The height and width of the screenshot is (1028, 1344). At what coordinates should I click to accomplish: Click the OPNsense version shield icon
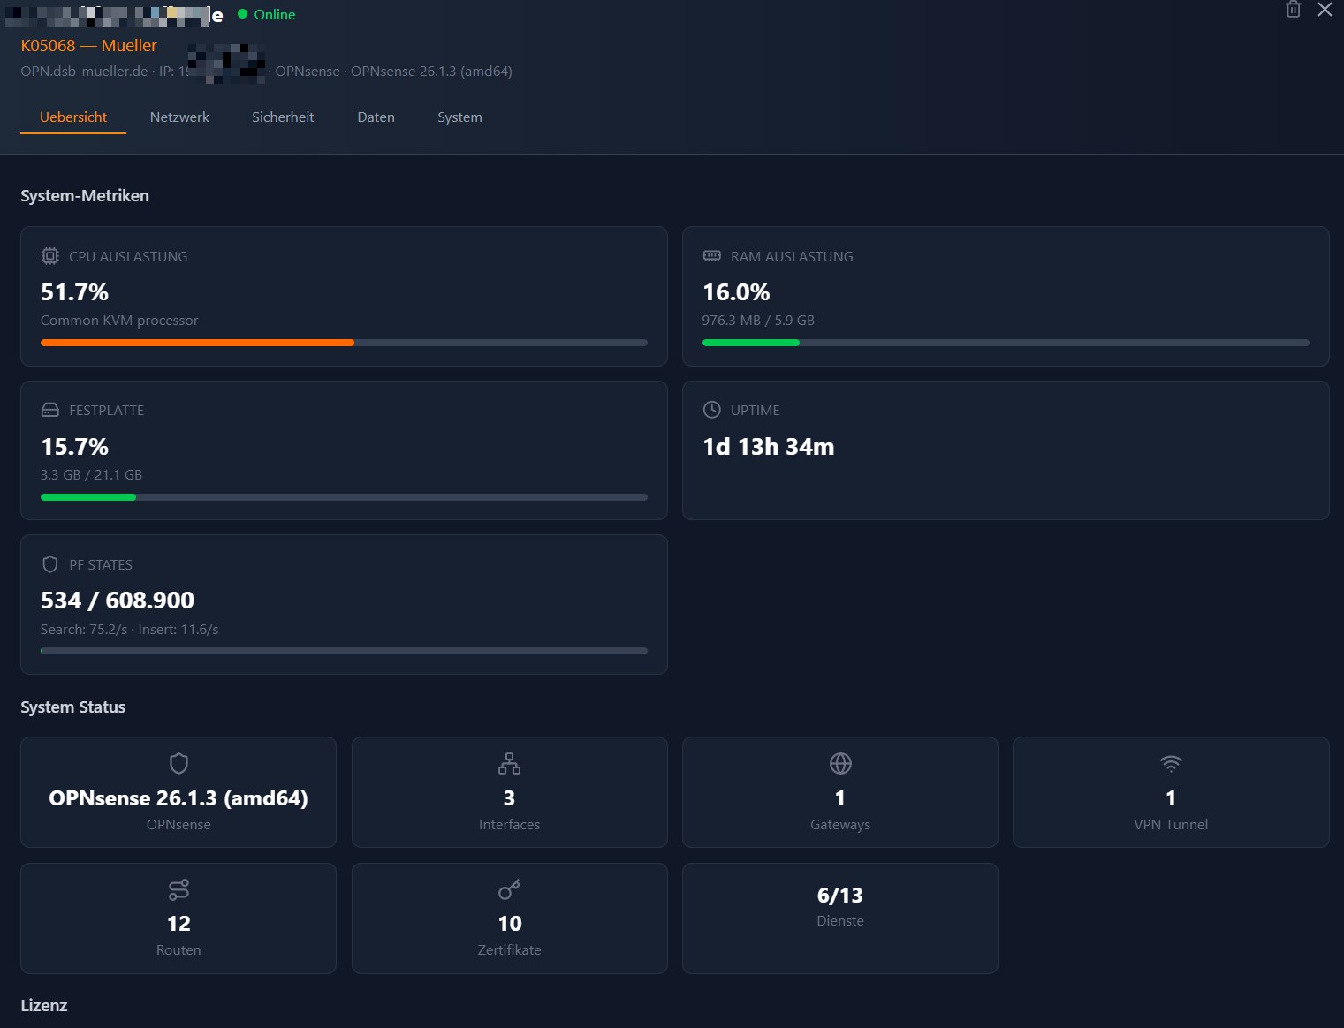[178, 763]
